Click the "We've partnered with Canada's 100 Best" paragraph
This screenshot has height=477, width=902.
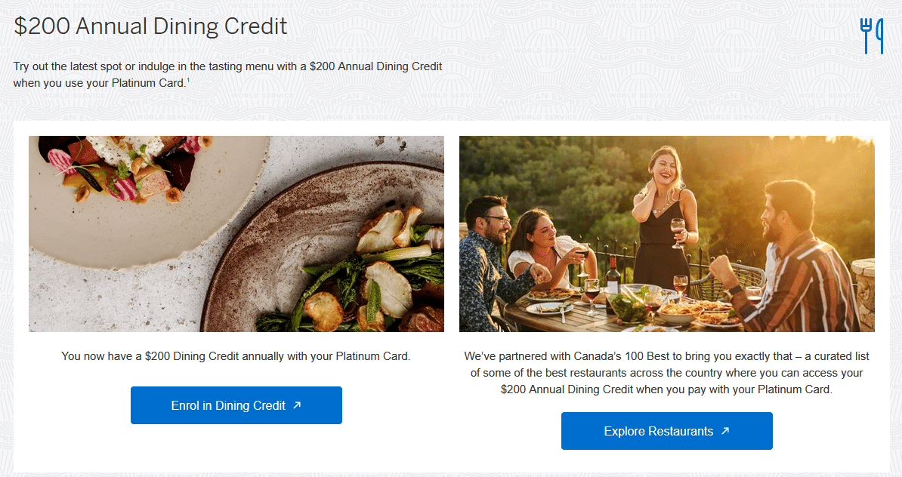tap(666, 373)
